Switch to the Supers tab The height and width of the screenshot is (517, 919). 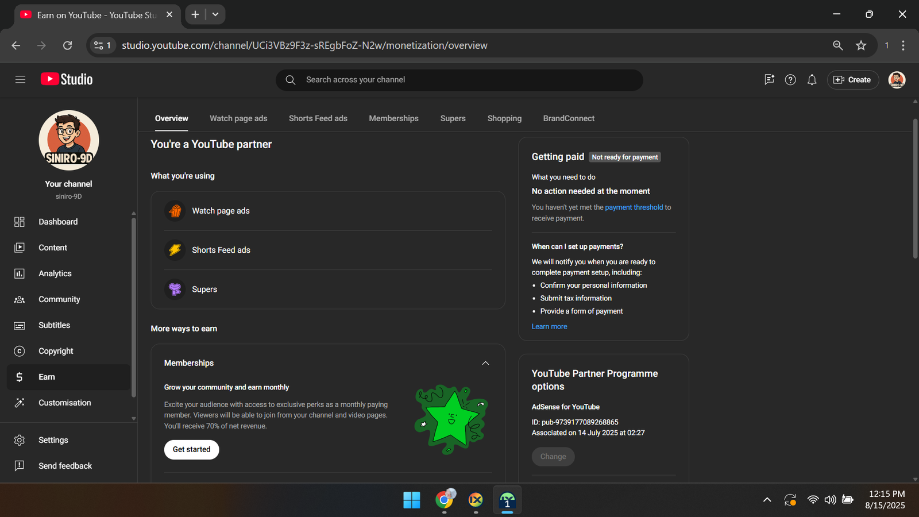453,118
